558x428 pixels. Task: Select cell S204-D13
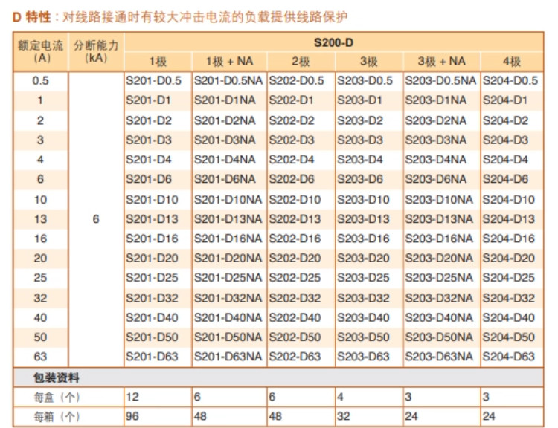[509, 219]
